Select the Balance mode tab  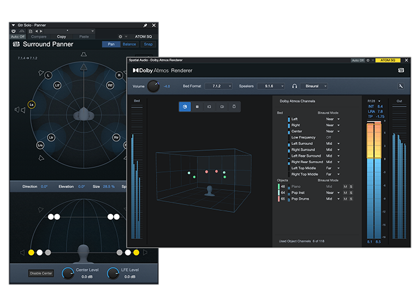(x=129, y=44)
